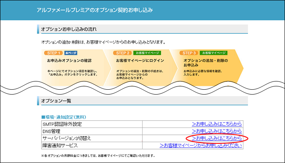Click the page title in the blue header

pos(95,10)
